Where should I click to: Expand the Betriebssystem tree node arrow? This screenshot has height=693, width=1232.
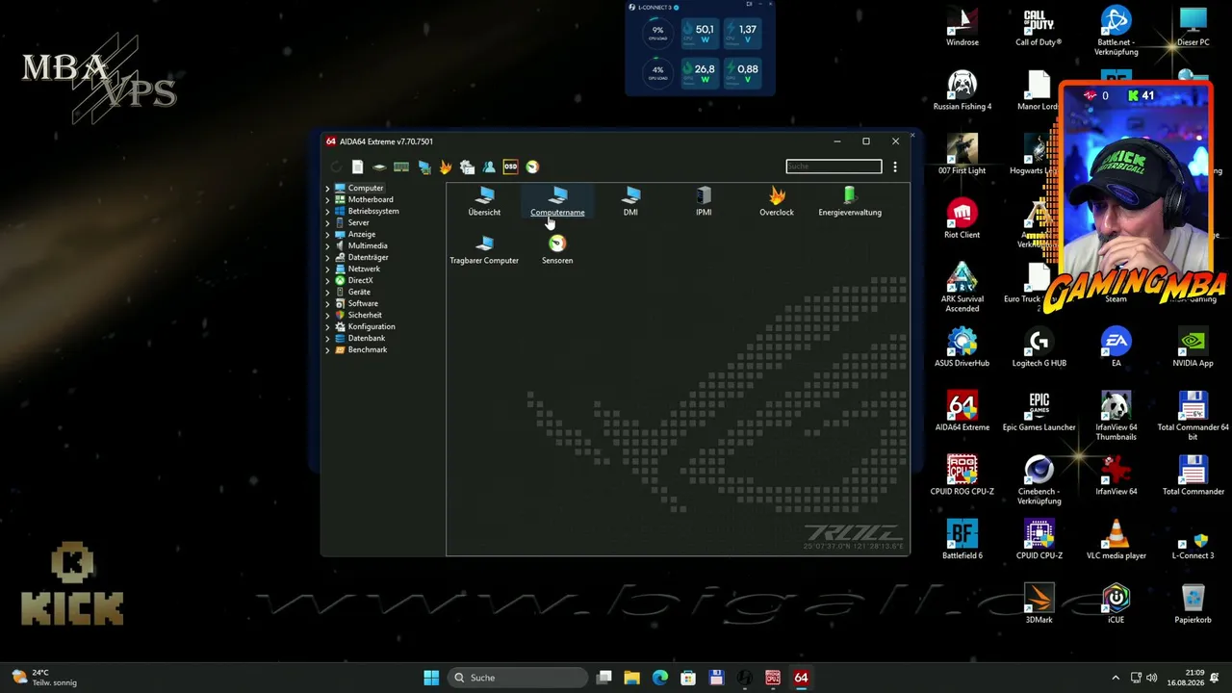point(327,212)
